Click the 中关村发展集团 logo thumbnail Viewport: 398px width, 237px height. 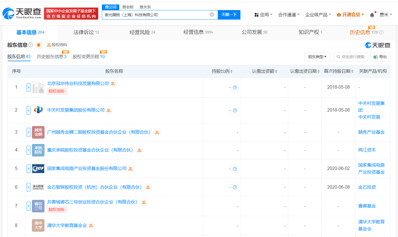click(x=38, y=110)
